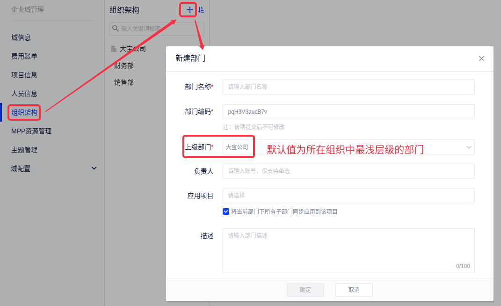The image size is (501, 306).
Task: Open 域信息 in the sidebar
Action: 21,37
